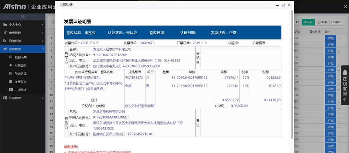Click amount 77876.11
Viewport: 349px width, 153px height.
[x=231, y=78]
